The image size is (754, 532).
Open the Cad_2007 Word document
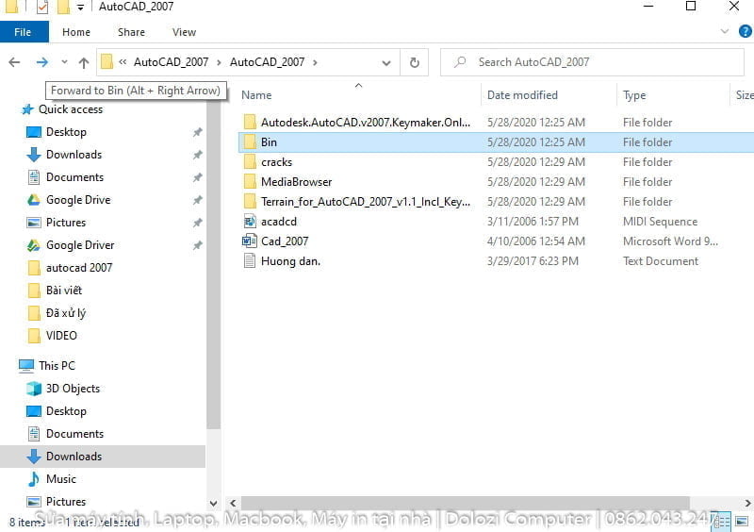click(x=284, y=241)
